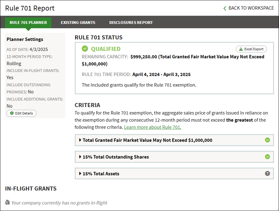Screen dimensions: 279x211
Task: Expand the 15% Total Assets criterion
Action: point(174,173)
